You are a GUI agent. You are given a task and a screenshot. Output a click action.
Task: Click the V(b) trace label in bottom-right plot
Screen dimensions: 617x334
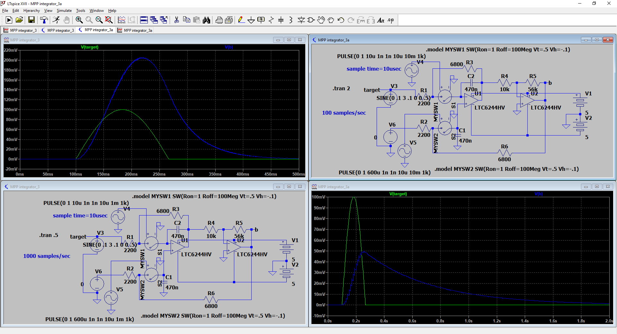tap(538, 194)
